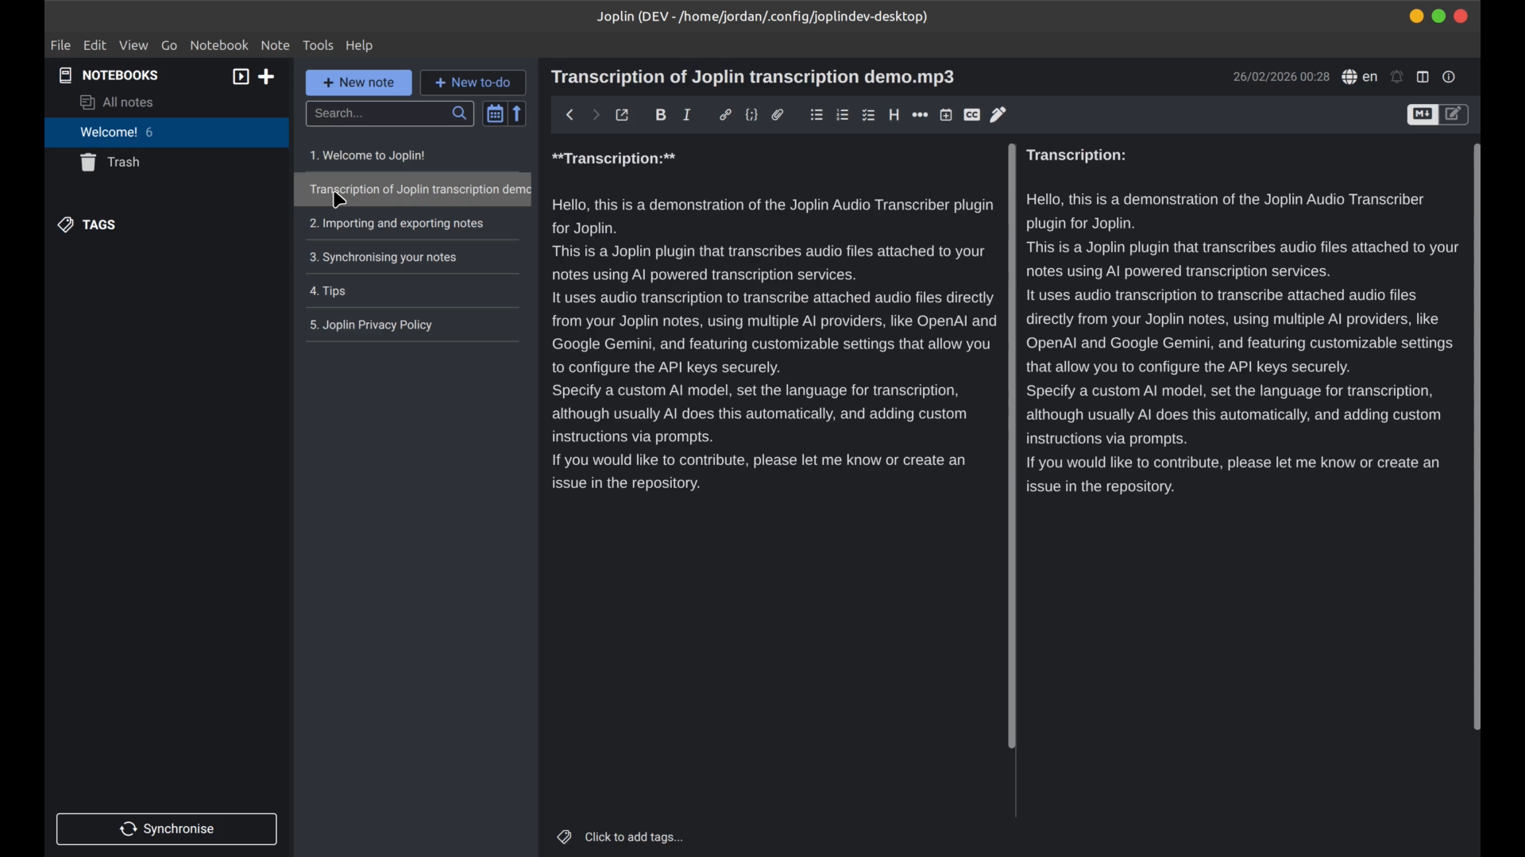Insert a code block

[752, 116]
